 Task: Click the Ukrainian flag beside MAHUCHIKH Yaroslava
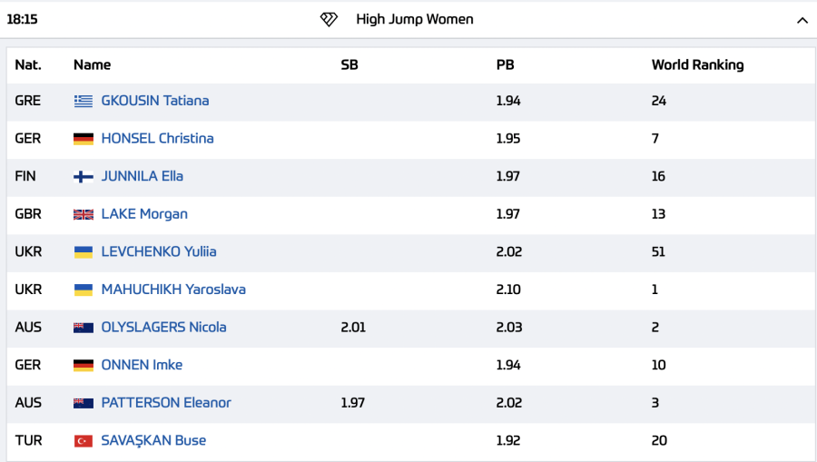point(84,290)
